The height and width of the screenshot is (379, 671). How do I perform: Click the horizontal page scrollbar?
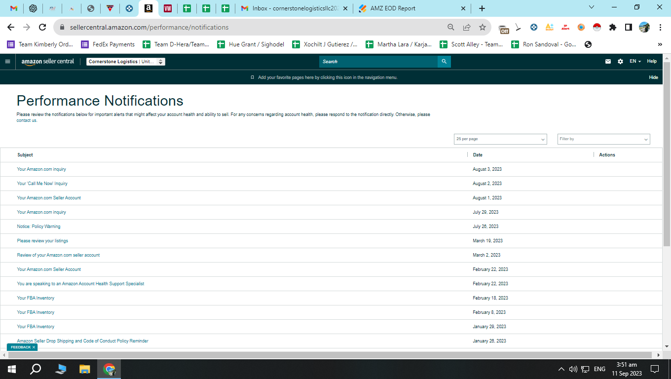(x=331, y=355)
